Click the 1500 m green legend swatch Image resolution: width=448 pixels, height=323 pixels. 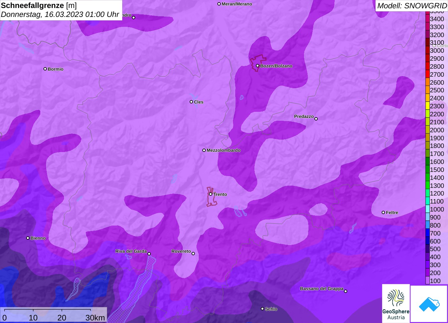428,170
